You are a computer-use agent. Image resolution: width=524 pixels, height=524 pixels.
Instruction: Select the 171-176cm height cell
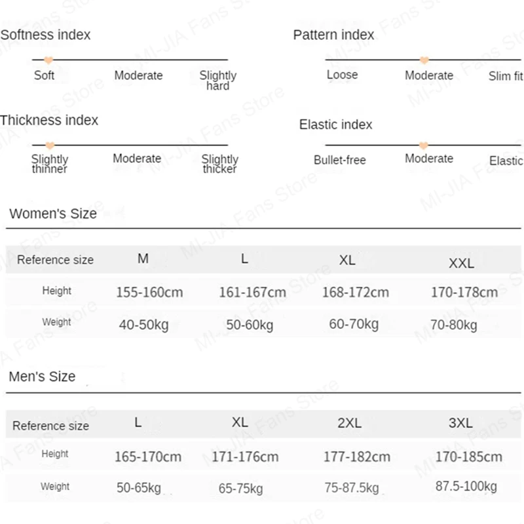[245, 457]
